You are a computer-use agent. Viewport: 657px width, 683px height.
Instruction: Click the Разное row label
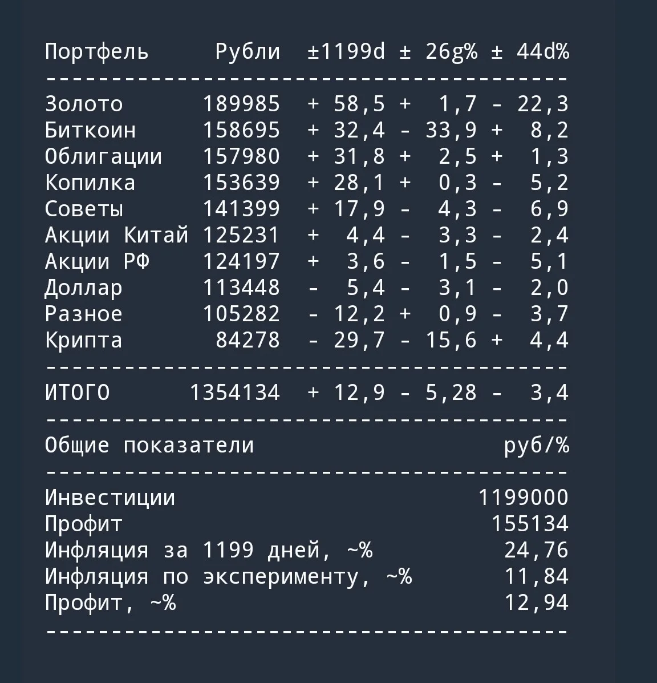84,314
